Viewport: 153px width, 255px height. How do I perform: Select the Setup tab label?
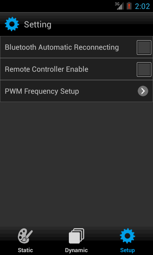[x=127, y=250]
